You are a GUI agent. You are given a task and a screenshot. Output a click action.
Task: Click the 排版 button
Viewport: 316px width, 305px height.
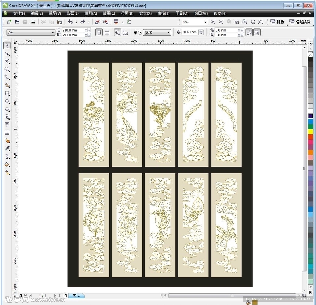(277, 22)
